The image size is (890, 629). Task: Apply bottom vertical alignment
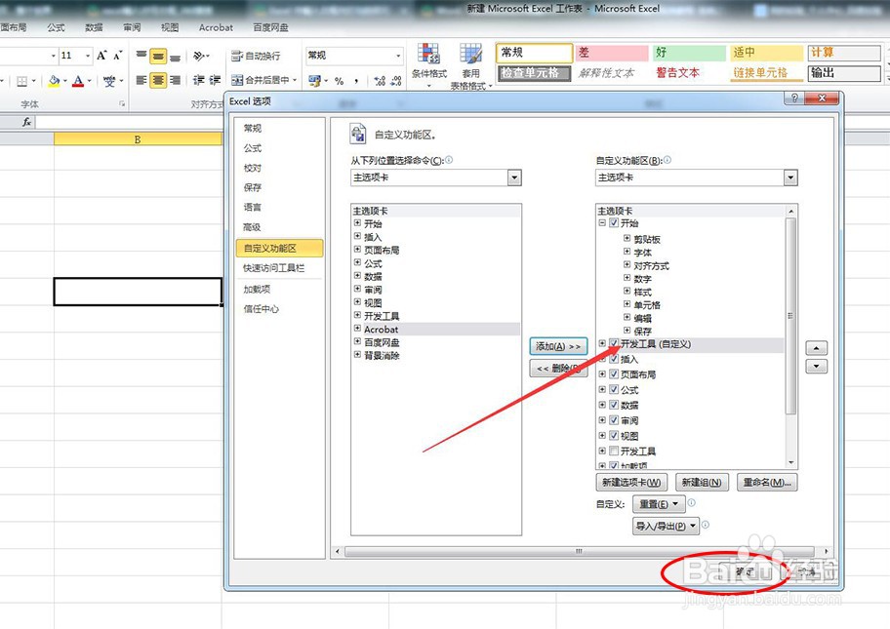175,56
